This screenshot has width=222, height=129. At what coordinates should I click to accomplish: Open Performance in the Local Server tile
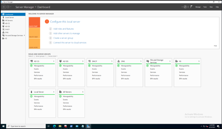point(38,106)
